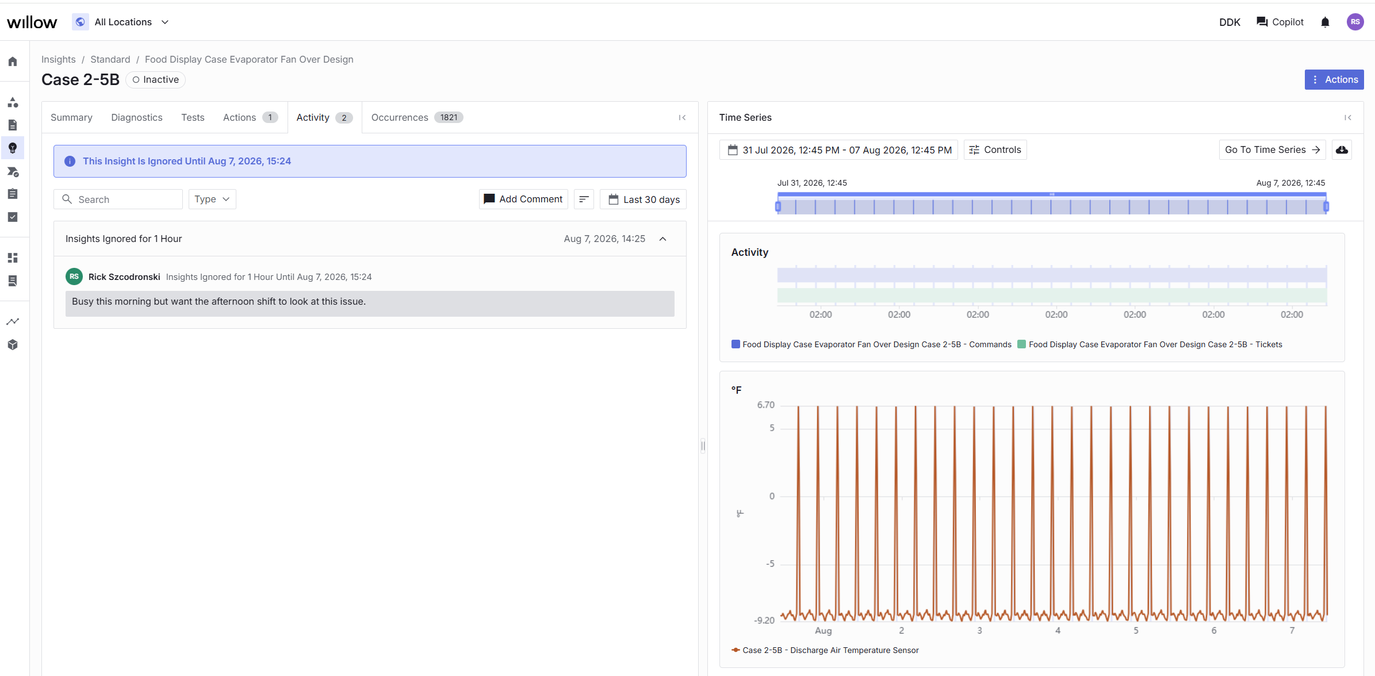The width and height of the screenshot is (1375, 676).
Task: Click Add Comment
Action: (523, 199)
